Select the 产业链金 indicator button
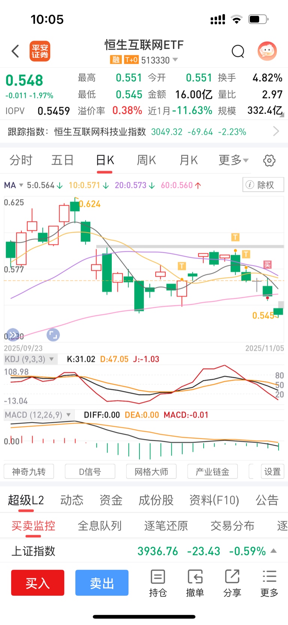288x625 pixels. [213, 471]
